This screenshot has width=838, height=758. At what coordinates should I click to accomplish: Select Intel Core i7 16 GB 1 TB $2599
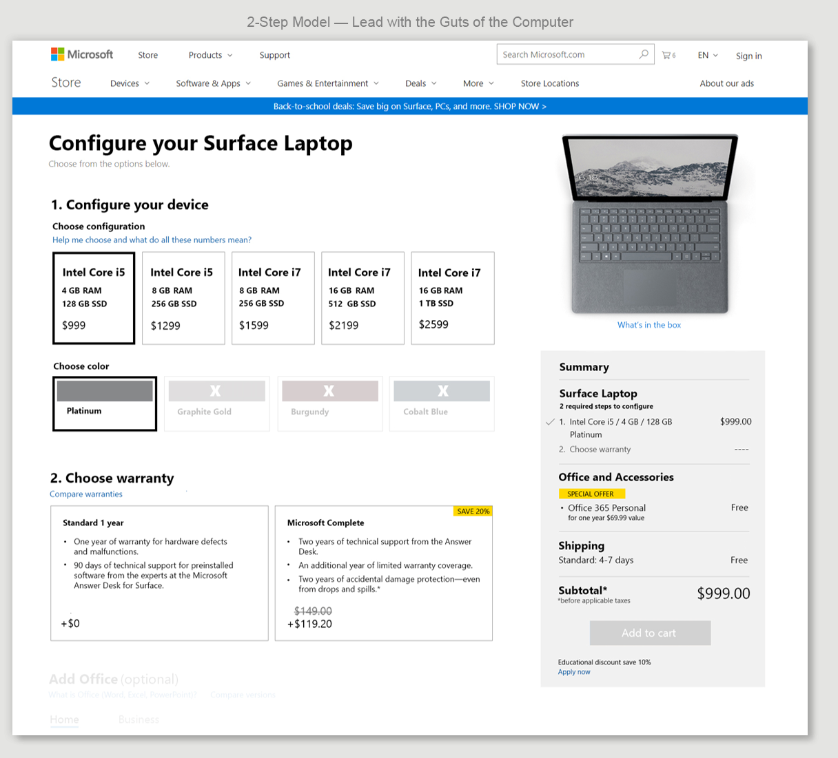(x=452, y=298)
